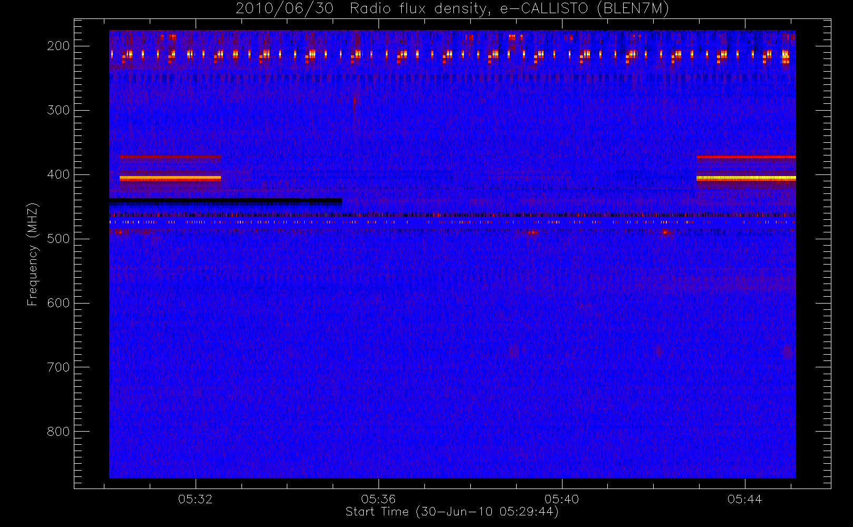Click the 05:32 time tick label

point(195,499)
